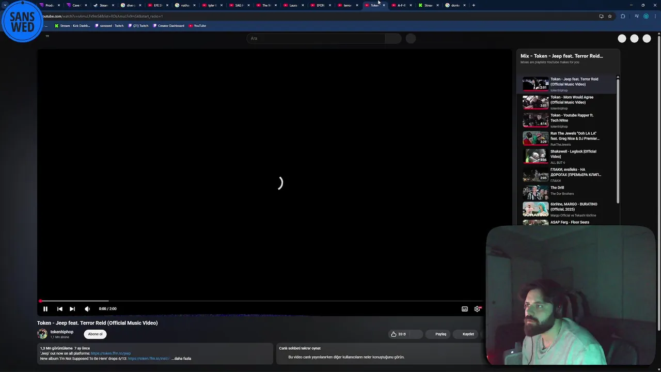Open Token - Jeep thumbnail in mix list

point(536,84)
